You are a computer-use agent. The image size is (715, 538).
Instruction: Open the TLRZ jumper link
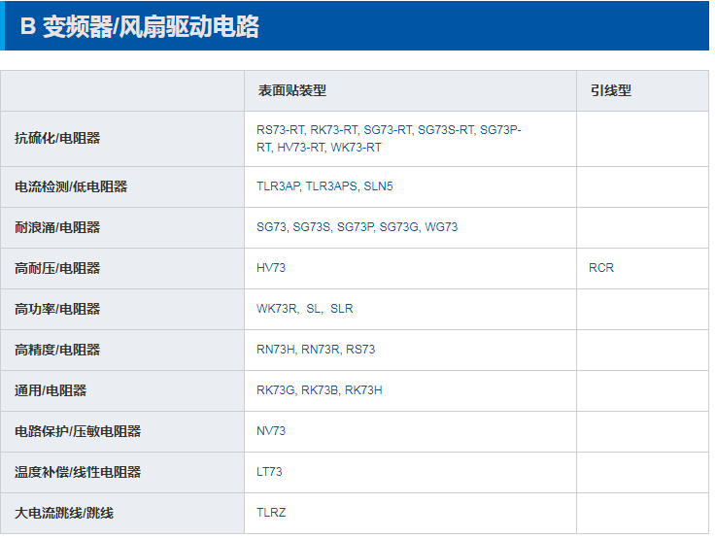[x=271, y=513]
